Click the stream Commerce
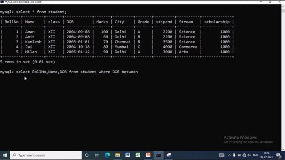 coord(188,47)
